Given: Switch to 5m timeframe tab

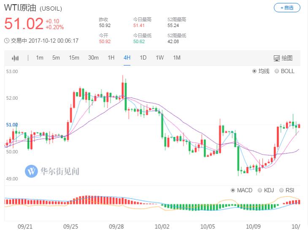Looking at the screenshot, I should pos(56,58).
